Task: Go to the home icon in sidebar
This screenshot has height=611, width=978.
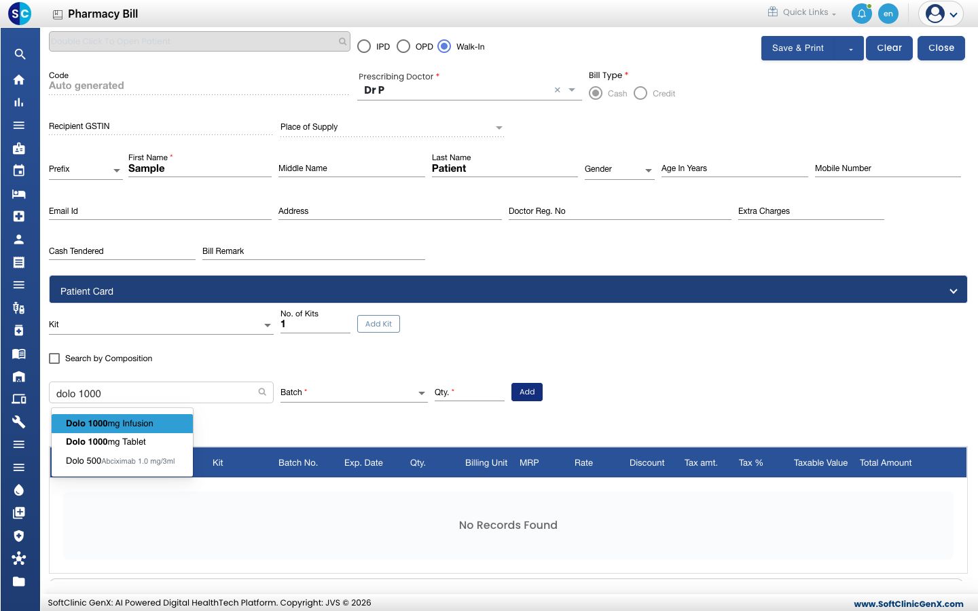Action: [19, 79]
